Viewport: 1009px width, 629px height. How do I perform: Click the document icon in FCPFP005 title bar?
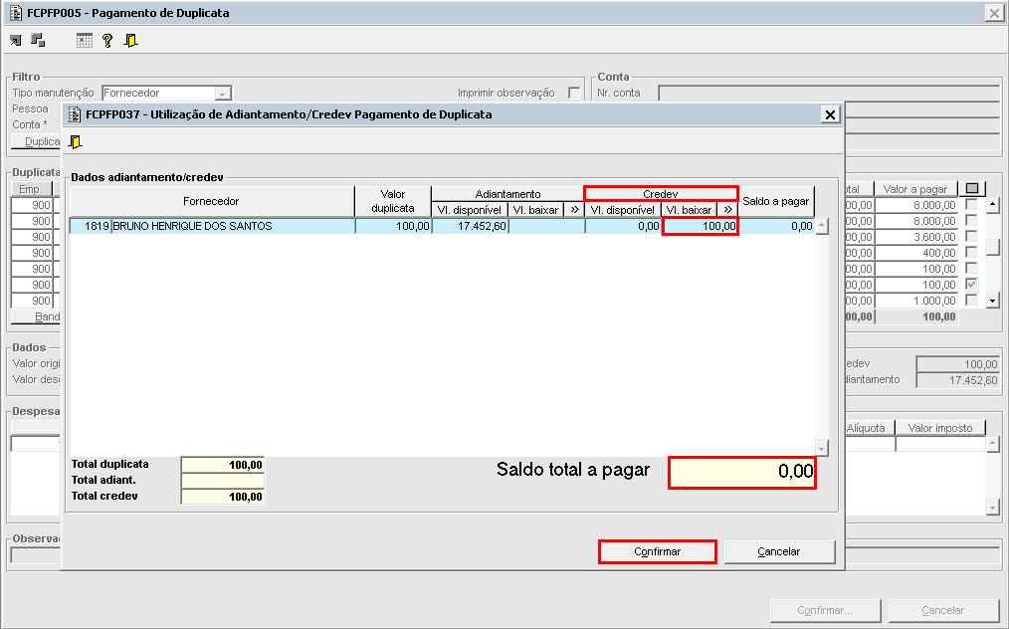[x=16, y=13]
